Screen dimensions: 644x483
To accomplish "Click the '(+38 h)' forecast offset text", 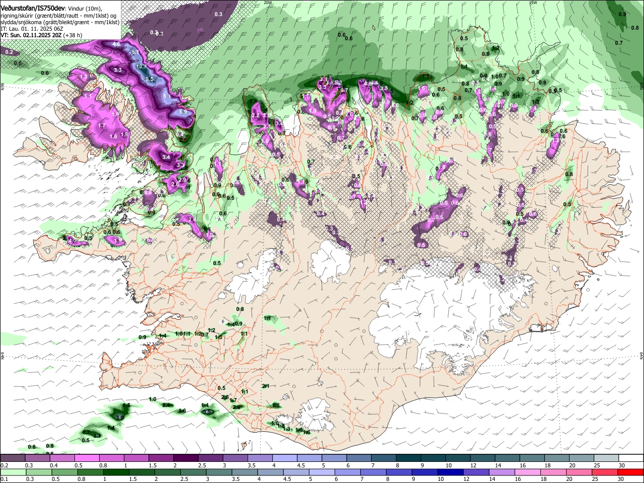I will (x=72, y=35).
